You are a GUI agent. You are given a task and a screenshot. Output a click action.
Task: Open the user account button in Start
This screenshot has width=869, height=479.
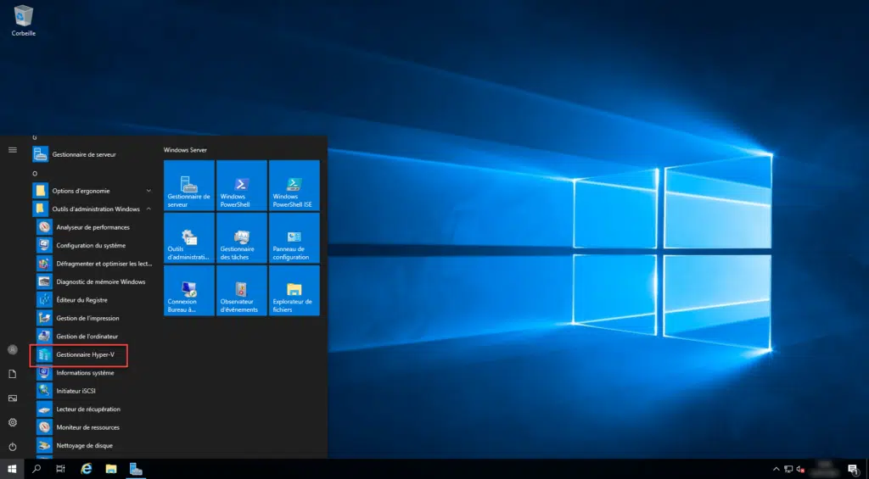coord(12,350)
